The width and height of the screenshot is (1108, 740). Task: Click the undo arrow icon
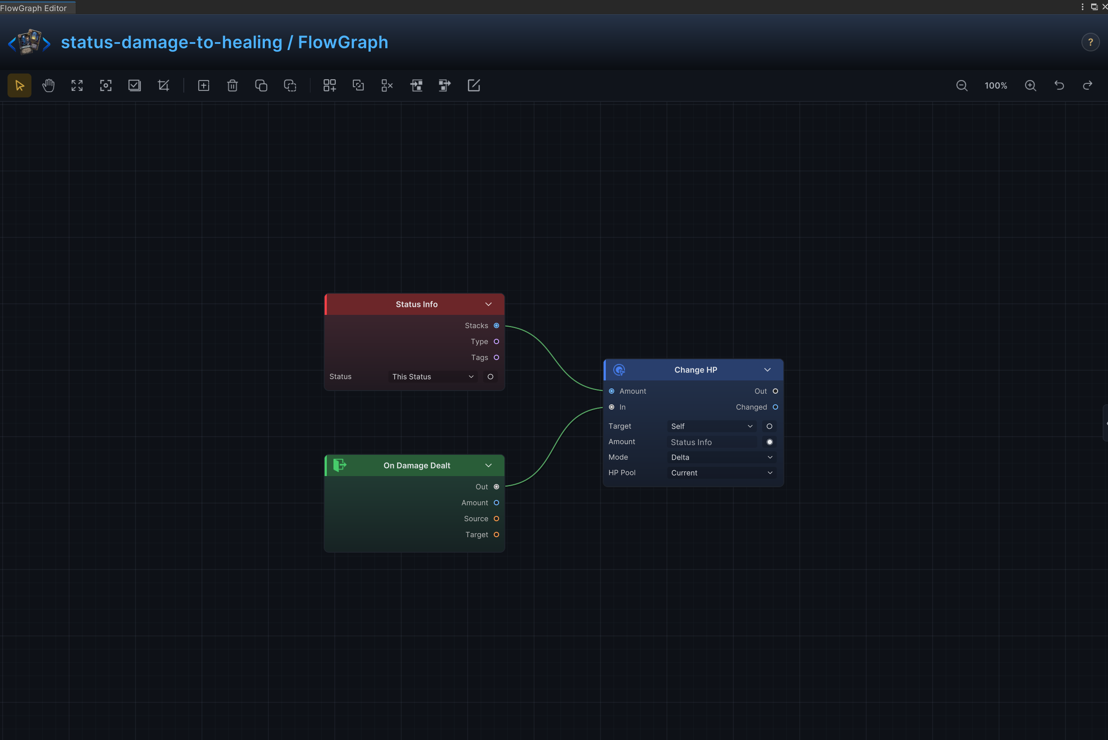point(1059,85)
